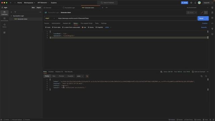Open the response JSON format dropdown

80,76
